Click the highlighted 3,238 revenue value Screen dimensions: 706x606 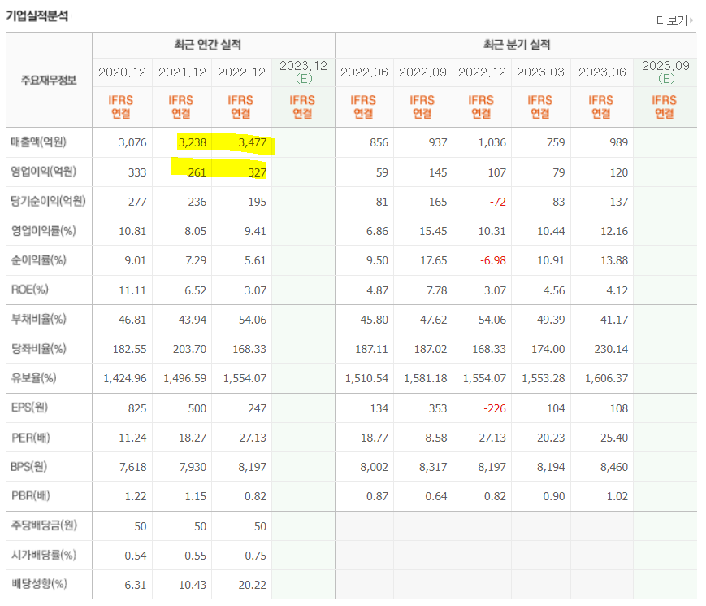pos(193,142)
